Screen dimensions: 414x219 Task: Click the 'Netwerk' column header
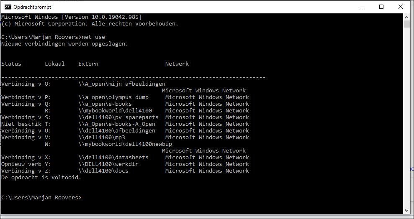177,64
